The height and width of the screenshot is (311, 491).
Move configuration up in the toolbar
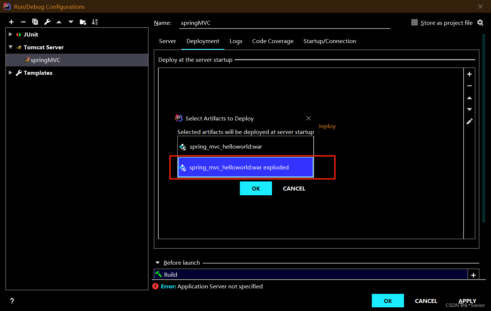pos(59,22)
